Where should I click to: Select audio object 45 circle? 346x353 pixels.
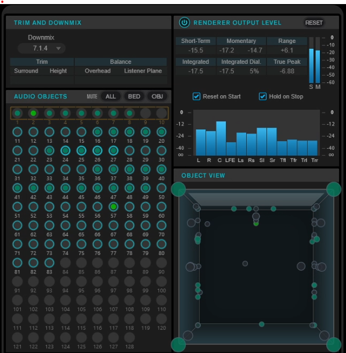[x=81, y=188]
